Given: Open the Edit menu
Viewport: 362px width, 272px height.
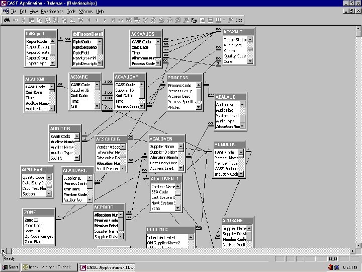Looking at the screenshot, I should tap(23, 11).
